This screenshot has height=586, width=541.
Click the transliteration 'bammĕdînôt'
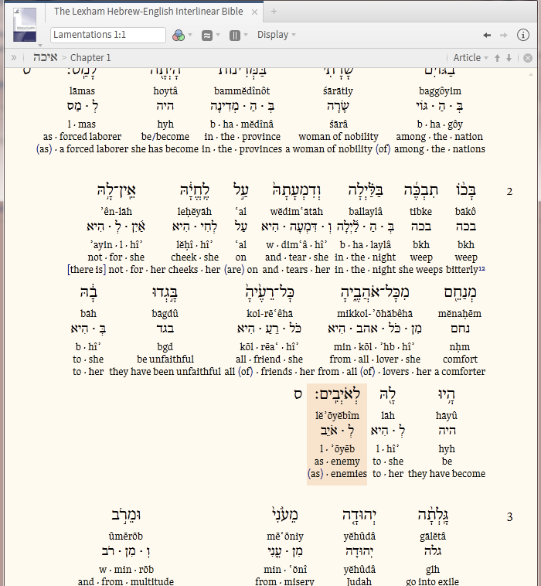click(x=242, y=90)
